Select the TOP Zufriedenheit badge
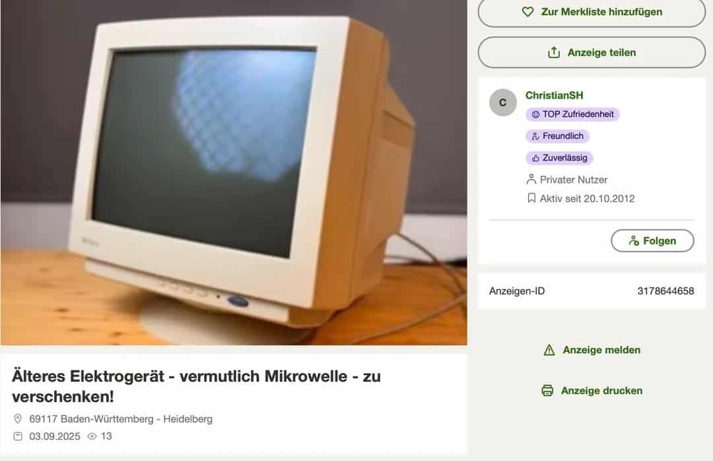Image resolution: width=713 pixels, height=461 pixels. [572, 114]
